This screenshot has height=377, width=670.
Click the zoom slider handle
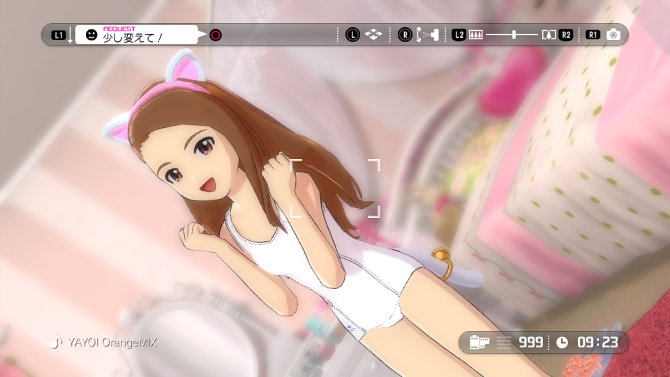click(514, 34)
